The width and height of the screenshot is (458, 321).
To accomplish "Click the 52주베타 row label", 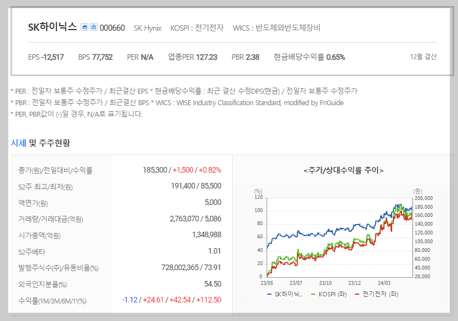I will tap(32, 252).
